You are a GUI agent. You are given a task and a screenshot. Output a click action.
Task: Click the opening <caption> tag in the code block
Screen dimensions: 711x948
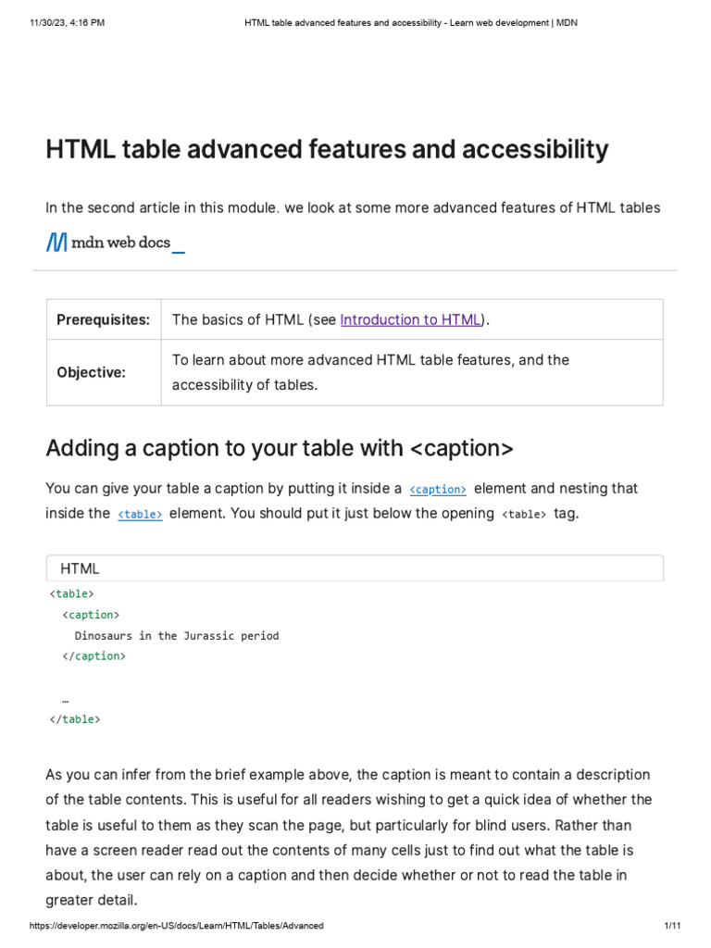pos(91,615)
